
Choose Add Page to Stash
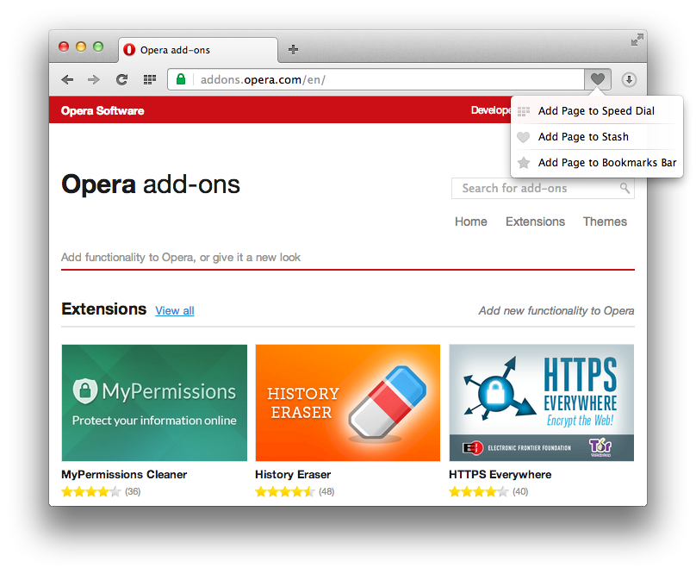coord(582,137)
